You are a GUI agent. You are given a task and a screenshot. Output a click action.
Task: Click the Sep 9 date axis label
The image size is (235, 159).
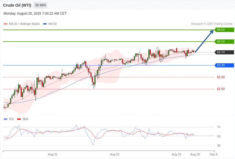213,154
